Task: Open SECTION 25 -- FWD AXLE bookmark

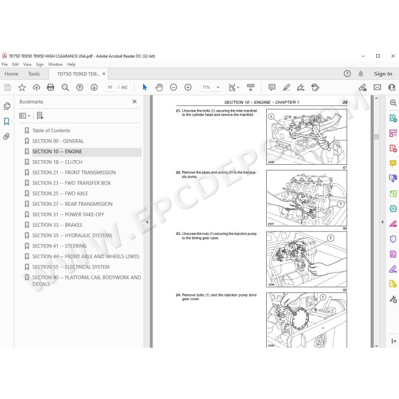Action: (60, 194)
